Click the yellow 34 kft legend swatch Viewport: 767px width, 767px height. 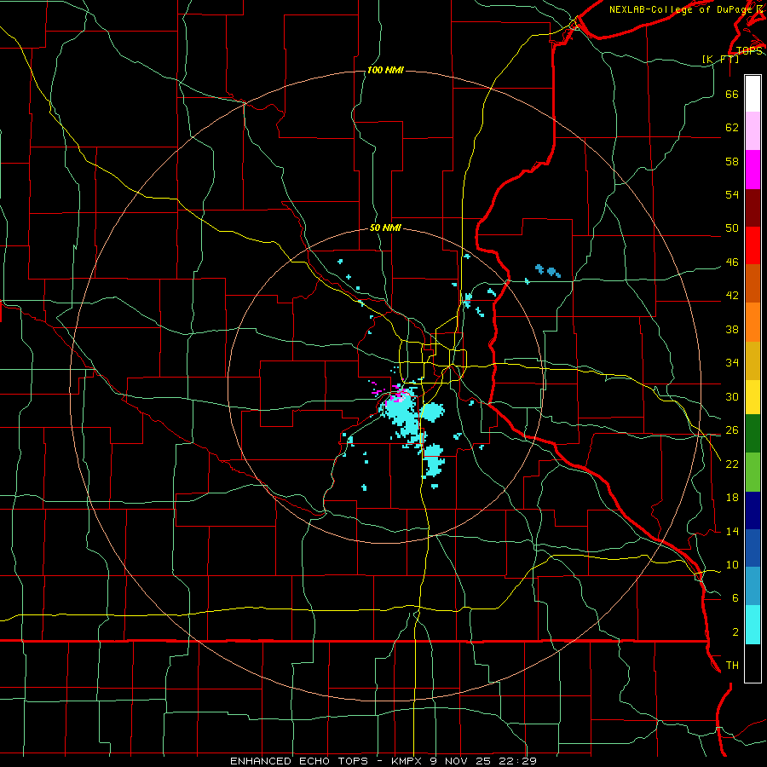[753, 396]
